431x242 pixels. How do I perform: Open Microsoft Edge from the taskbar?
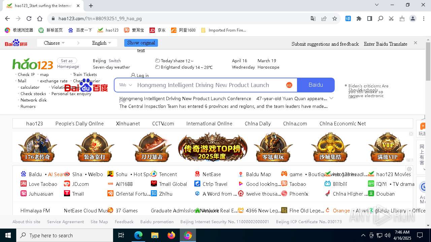tap(138, 235)
